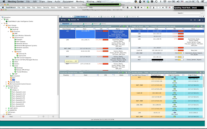
Task: Expand the Outside Hosts tree node
Action: (6, 82)
